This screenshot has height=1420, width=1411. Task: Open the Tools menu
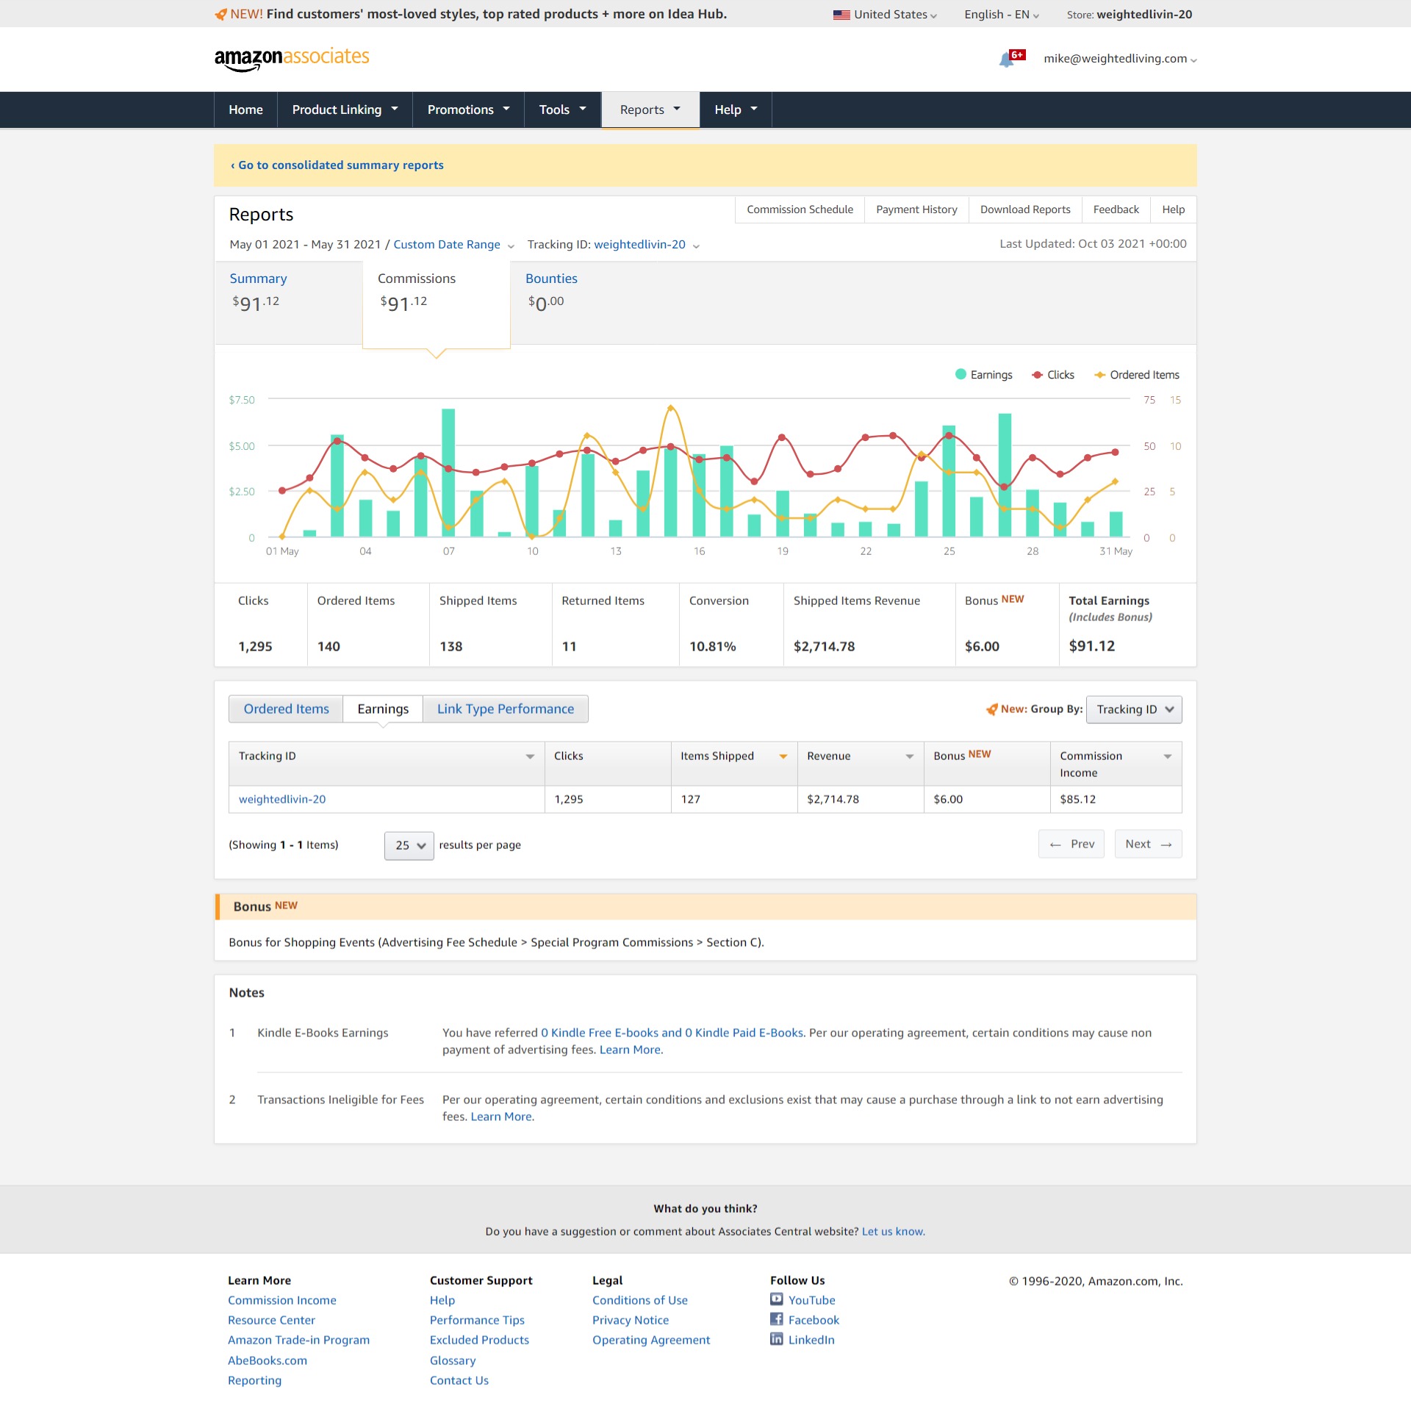[563, 110]
